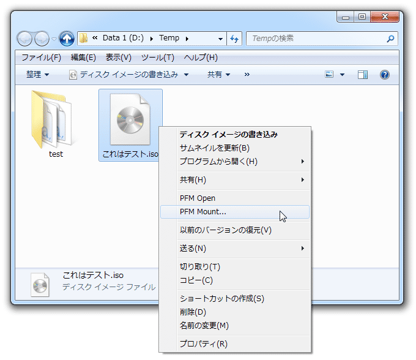Click the change view icon
Screen dimensions: 416x360
[x=329, y=74]
